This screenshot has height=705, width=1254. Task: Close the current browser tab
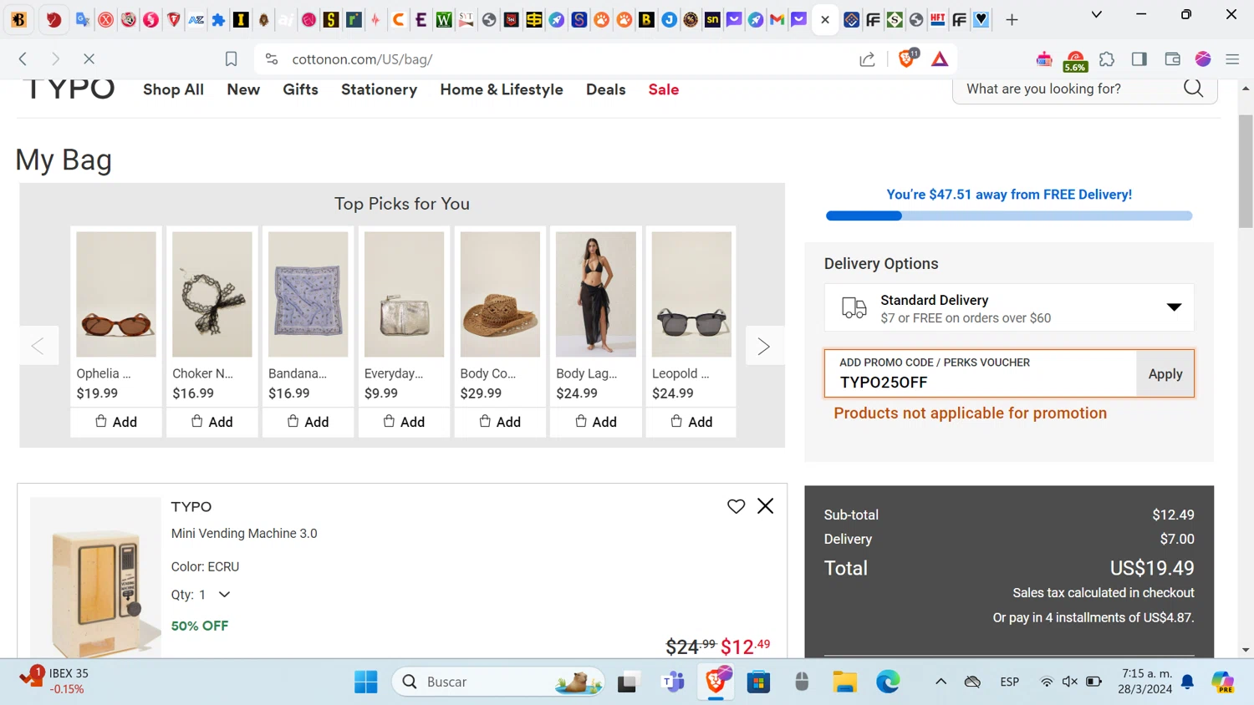825,19
